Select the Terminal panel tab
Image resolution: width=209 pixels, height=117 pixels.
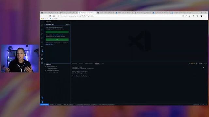pyautogui.click(x=97, y=63)
